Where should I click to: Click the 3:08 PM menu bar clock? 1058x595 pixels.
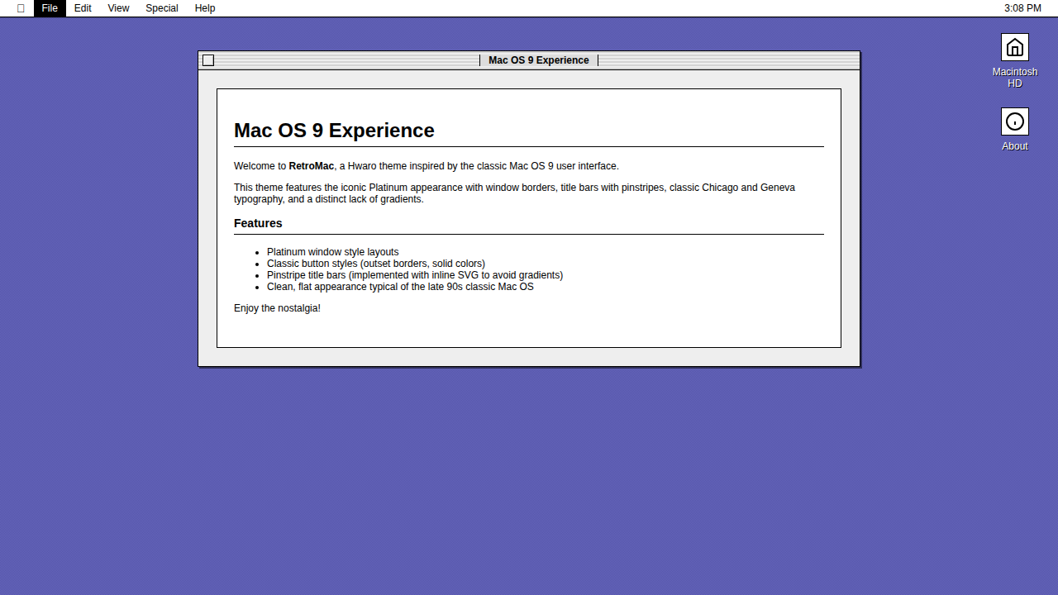[x=1022, y=8]
